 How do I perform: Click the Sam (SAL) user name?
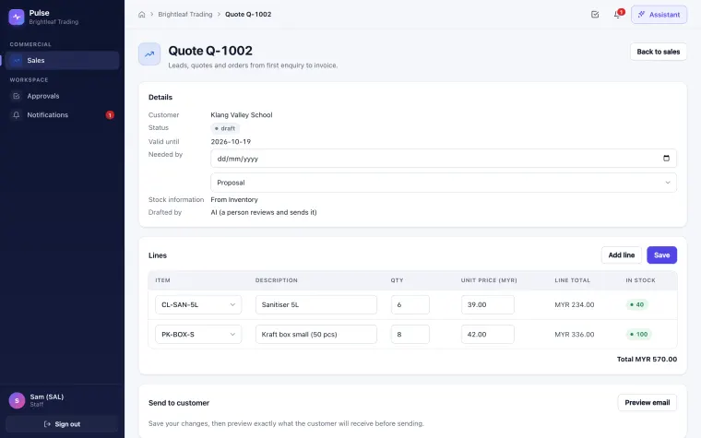pos(47,397)
